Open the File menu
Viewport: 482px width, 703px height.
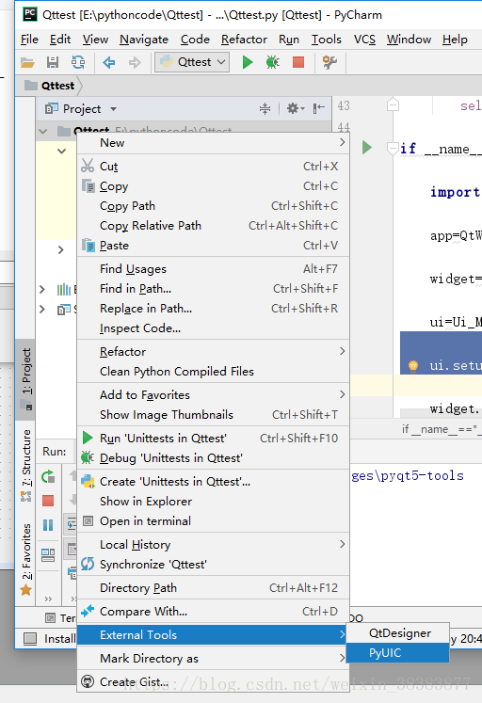(x=29, y=40)
